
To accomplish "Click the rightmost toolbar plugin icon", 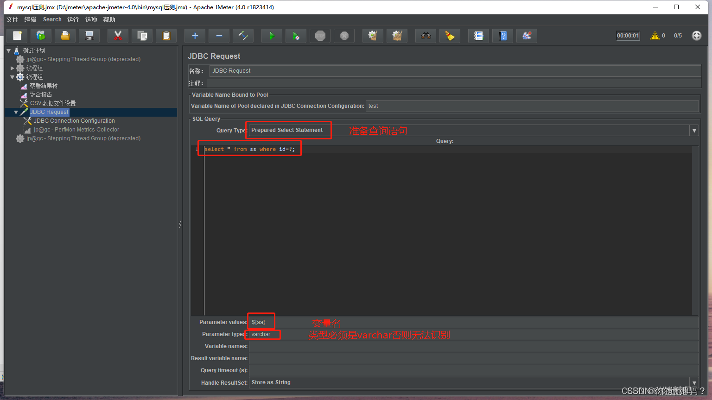I will tap(527, 36).
